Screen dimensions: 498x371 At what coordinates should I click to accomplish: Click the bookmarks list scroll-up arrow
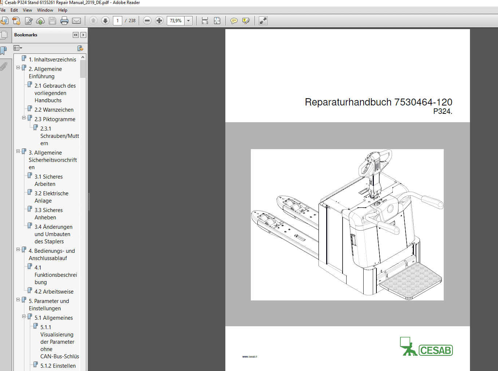pos(83,57)
